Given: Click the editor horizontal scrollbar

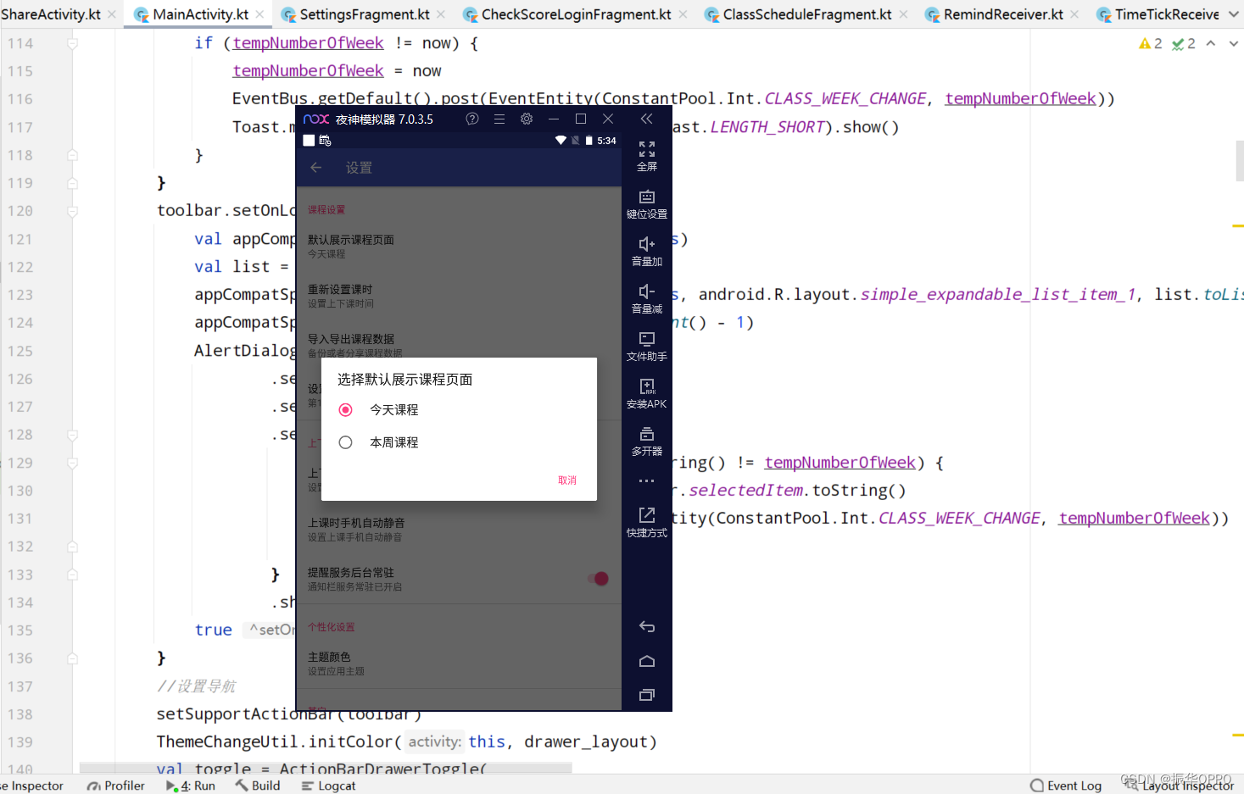Looking at the screenshot, I should (326, 767).
